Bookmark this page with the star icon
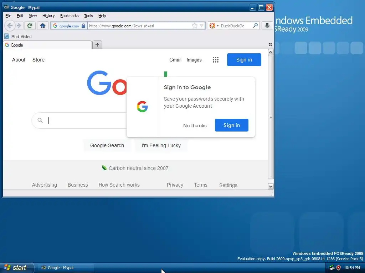365x273 pixels. click(x=194, y=26)
